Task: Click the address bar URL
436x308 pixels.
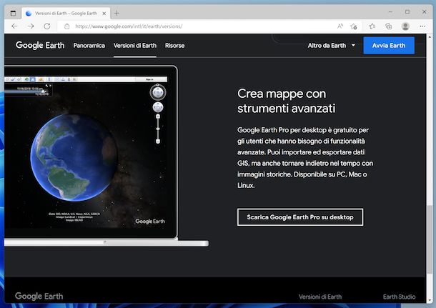Action: click(x=129, y=26)
